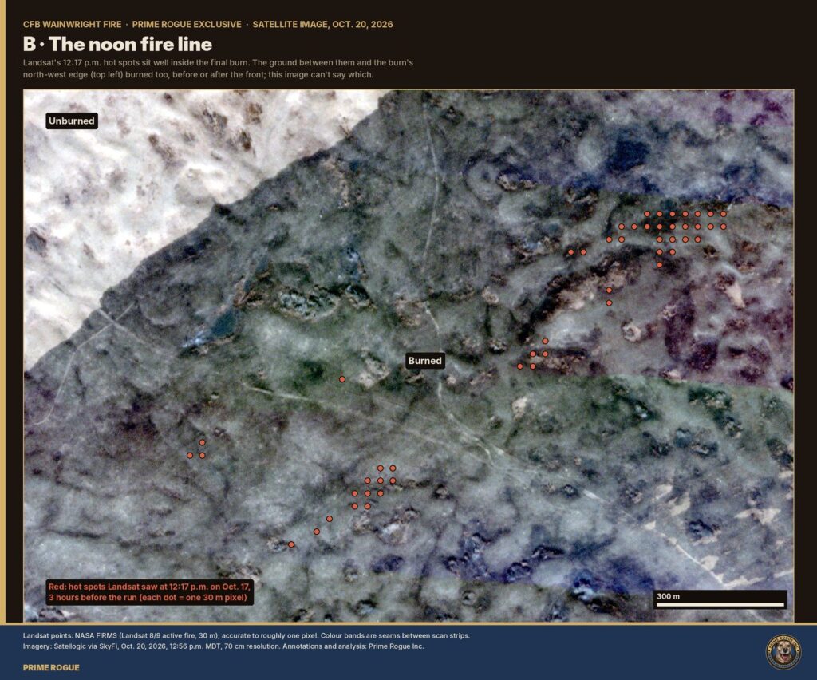The height and width of the screenshot is (680, 817).
Task: Click the 'Burned' map label
Action: point(424,361)
